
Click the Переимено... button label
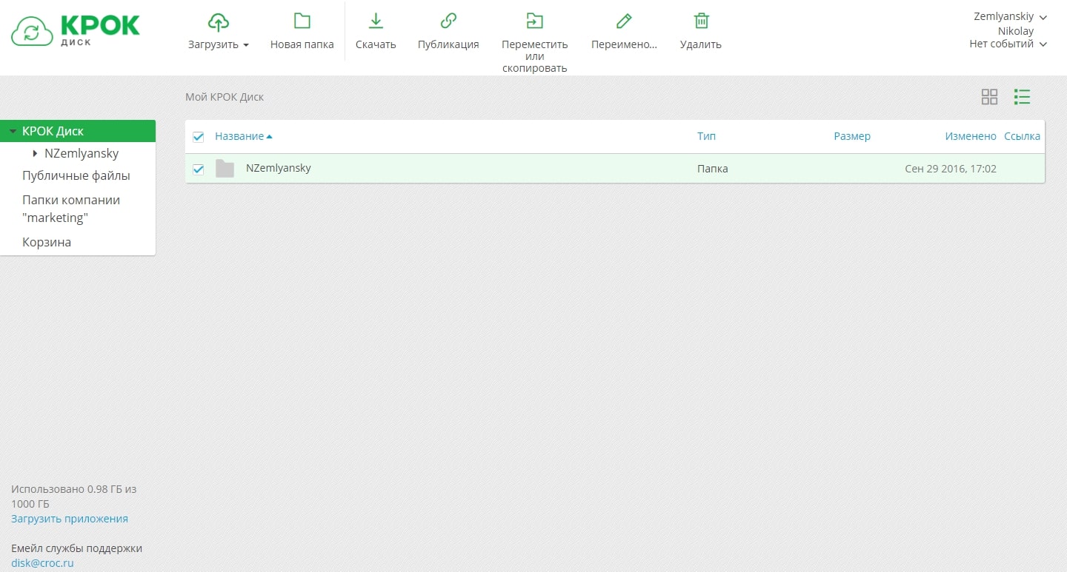pyautogui.click(x=624, y=44)
